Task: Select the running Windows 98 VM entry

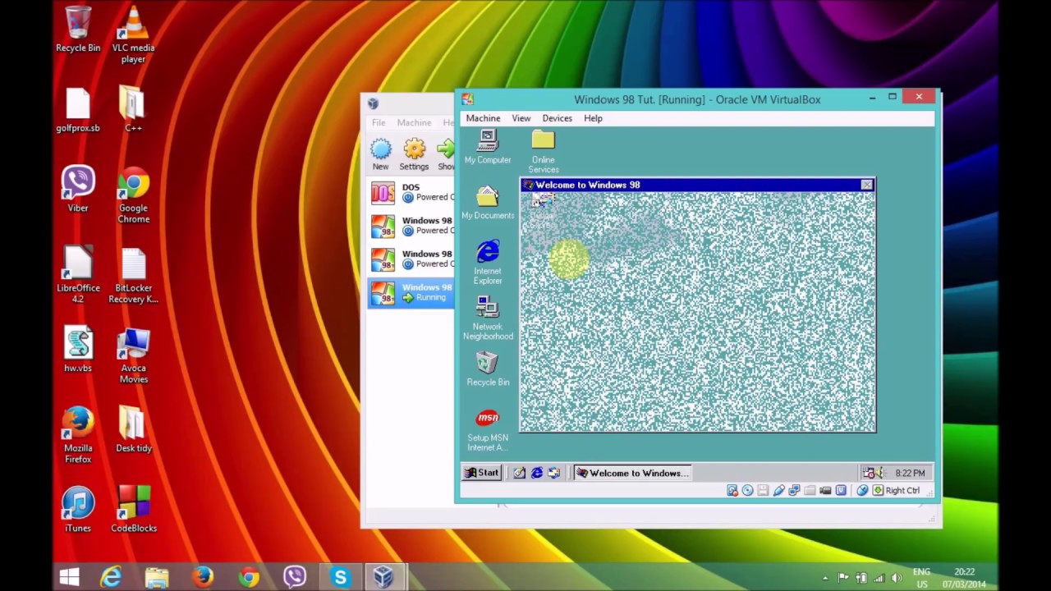Action: pyautogui.click(x=411, y=292)
